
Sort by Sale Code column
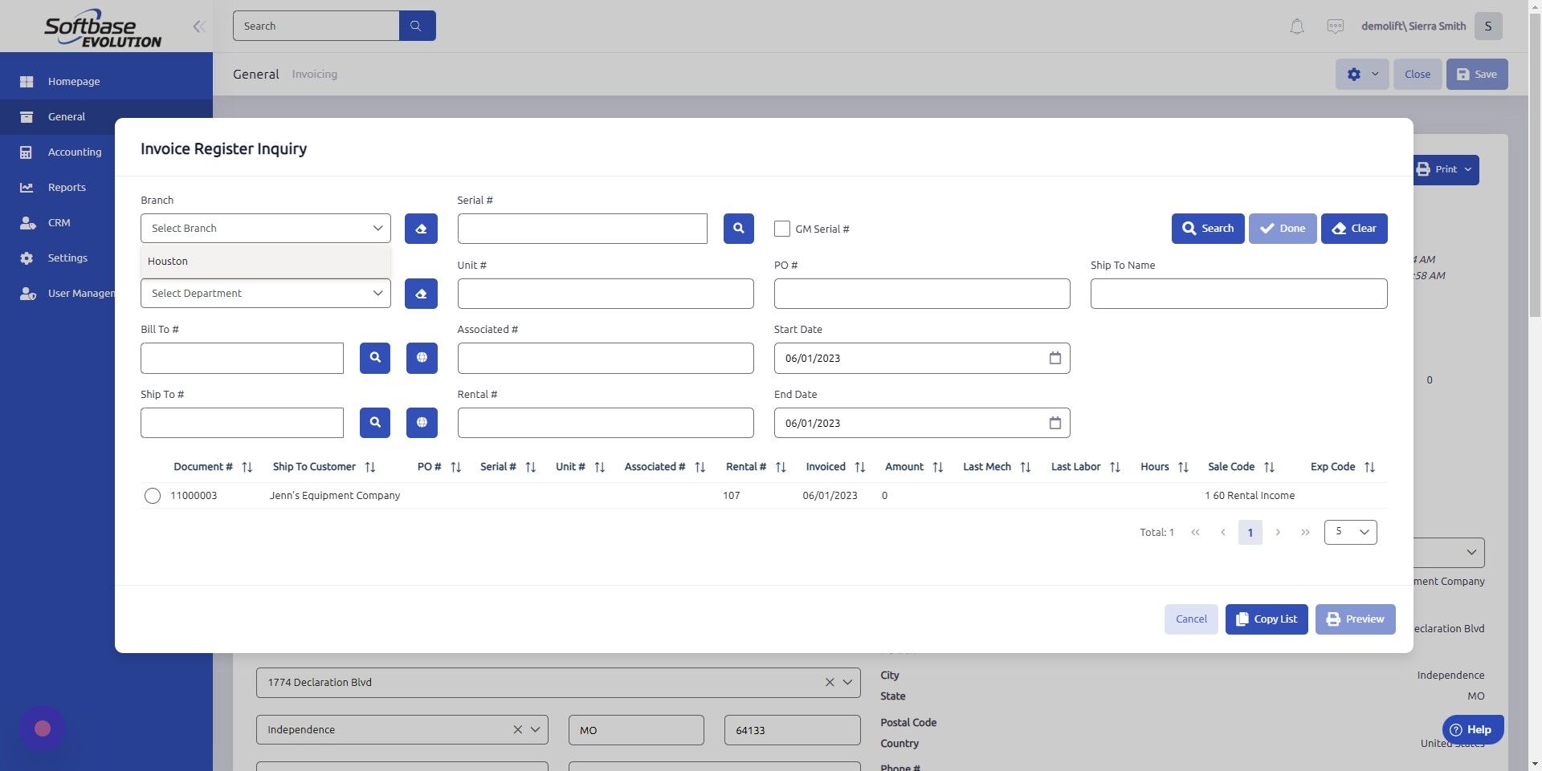tap(1269, 467)
